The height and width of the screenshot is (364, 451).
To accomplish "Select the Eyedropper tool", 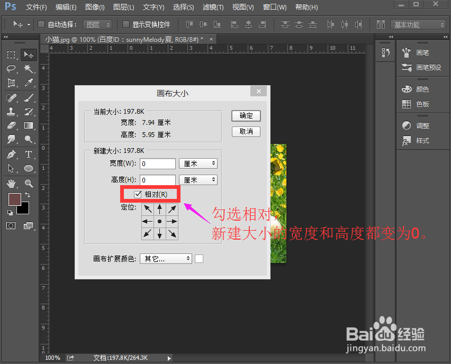I will coord(29,83).
